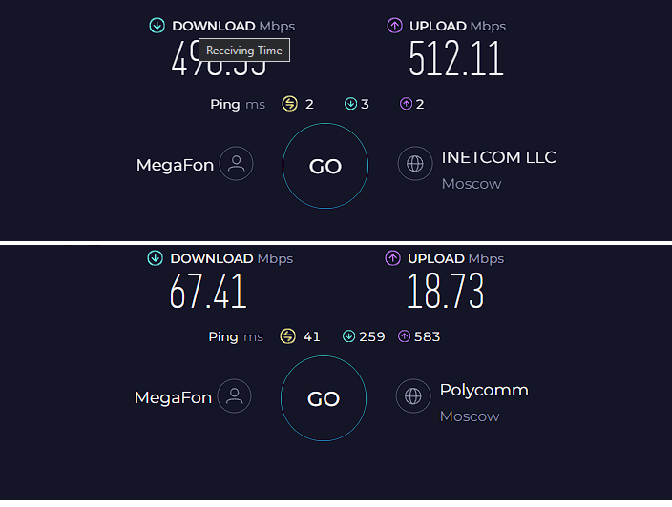Click the download arrow icon in upper panel header
672x507 pixels.
(x=157, y=26)
